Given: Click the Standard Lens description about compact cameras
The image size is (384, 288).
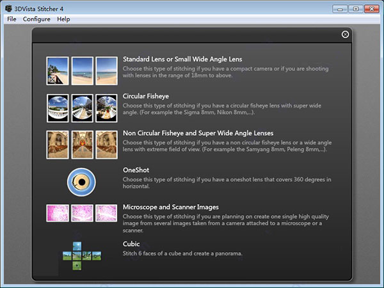Looking at the screenshot, I should pyautogui.click(x=225, y=72).
